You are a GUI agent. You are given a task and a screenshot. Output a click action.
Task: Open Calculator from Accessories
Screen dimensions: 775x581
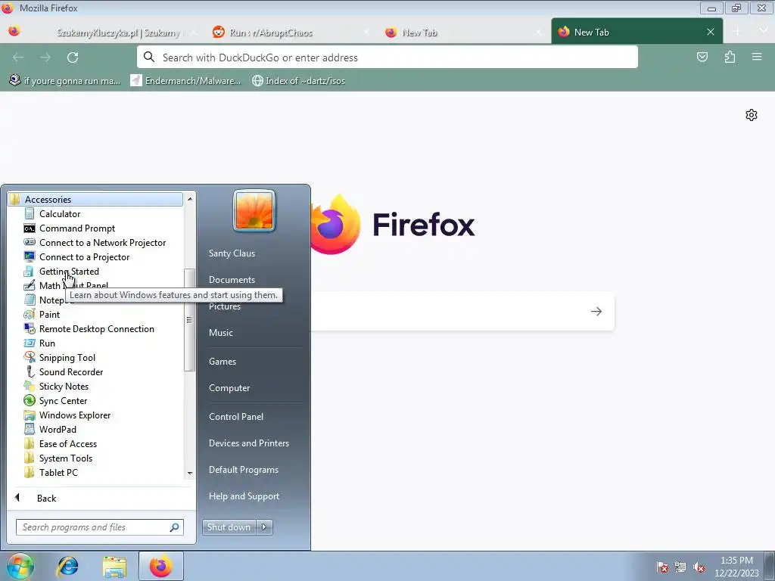pyautogui.click(x=59, y=214)
